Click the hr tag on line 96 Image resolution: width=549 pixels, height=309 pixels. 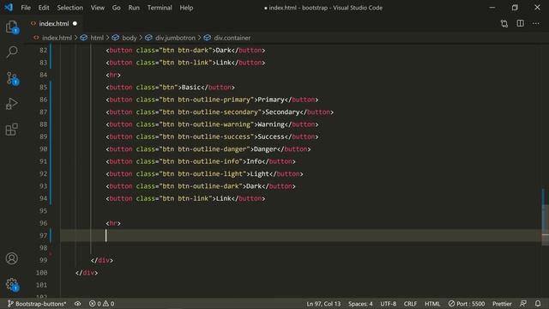(113, 223)
